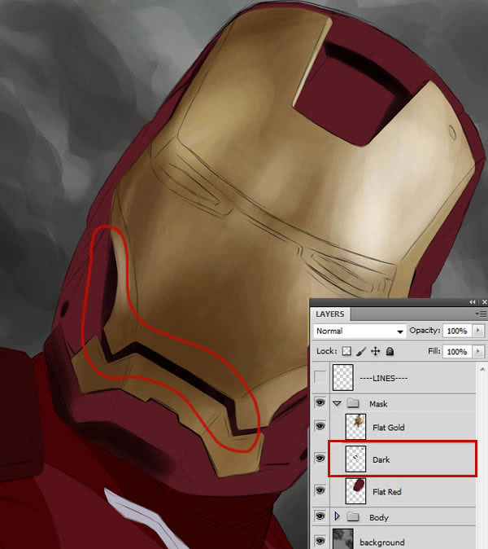This screenshot has width=488, height=549.
Task: Collapse the panel with double-arrow icon
Action: (x=473, y=302)
